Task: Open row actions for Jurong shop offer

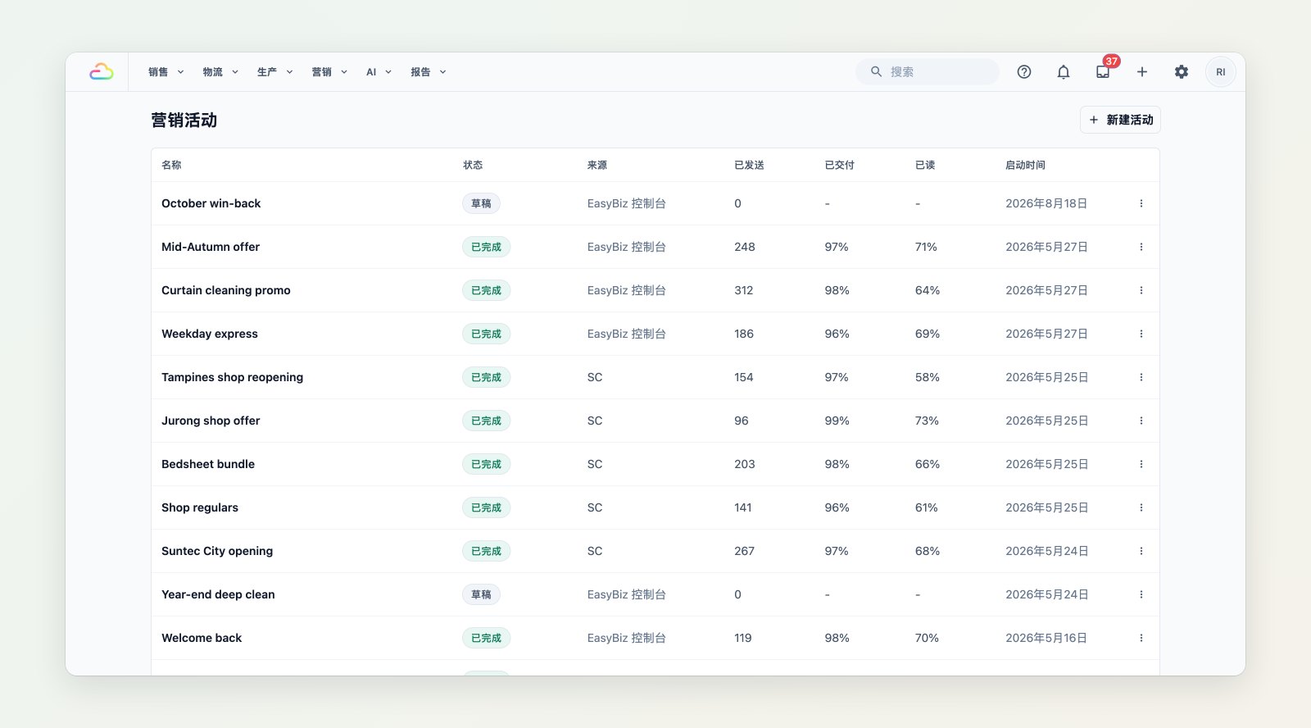Action: point(1141,421)
